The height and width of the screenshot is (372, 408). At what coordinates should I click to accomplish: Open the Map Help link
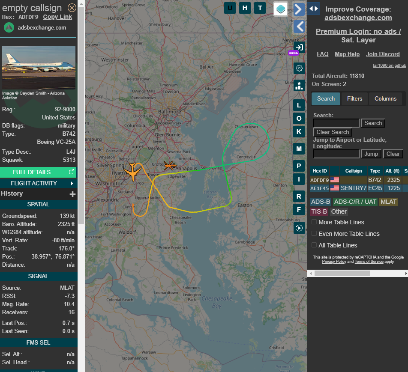tap(347, 54)
